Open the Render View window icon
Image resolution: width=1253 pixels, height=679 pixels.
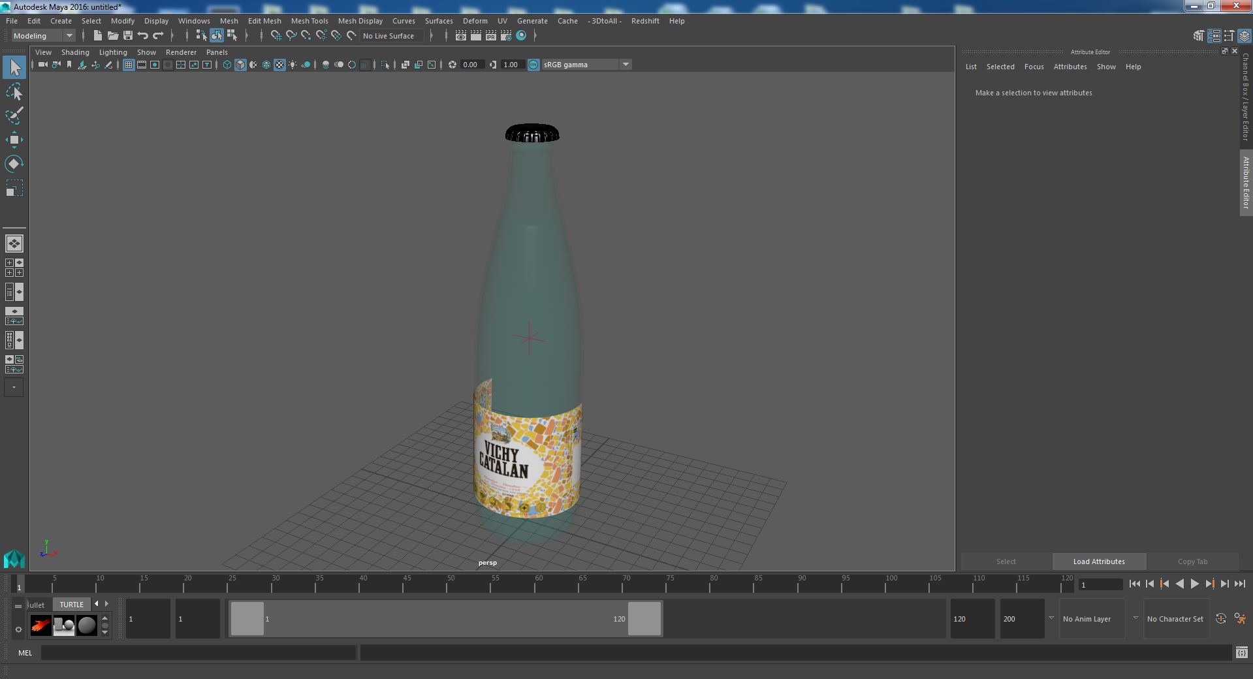click(461, 36)
